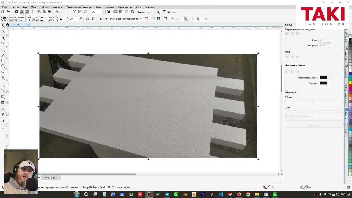Open the Options gear icon
Viewport: 352px width, 198px height.
(158, 12)
